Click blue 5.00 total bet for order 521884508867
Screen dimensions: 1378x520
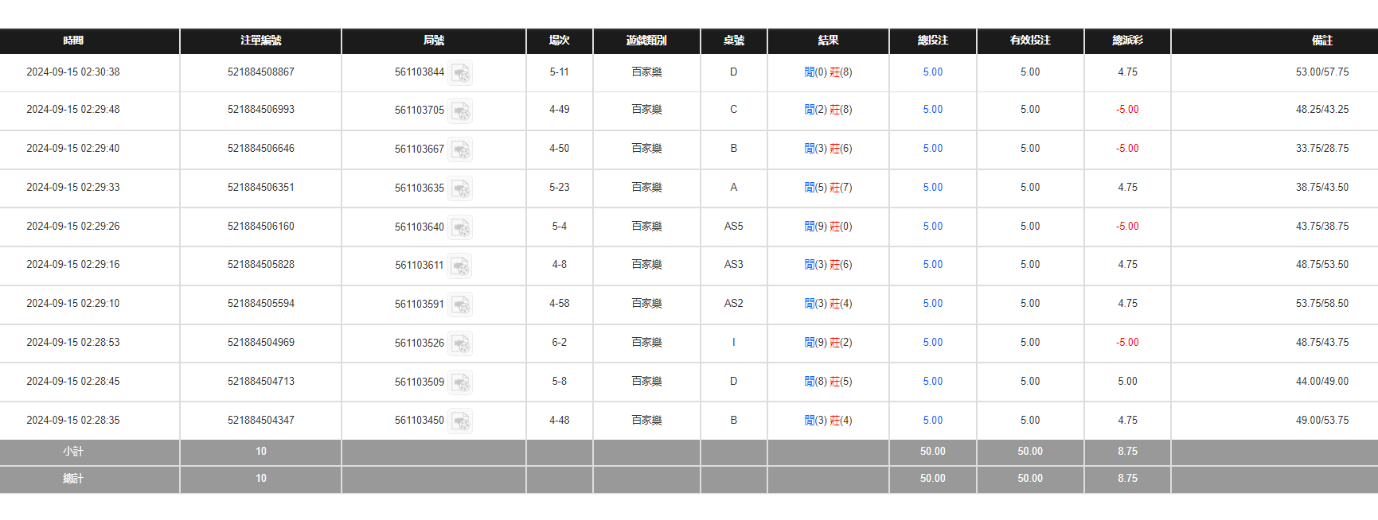tap(932, 72)
